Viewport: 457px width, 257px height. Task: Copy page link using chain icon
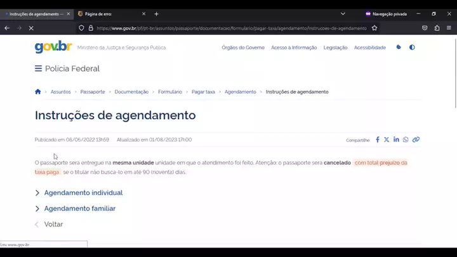point(416,140)
